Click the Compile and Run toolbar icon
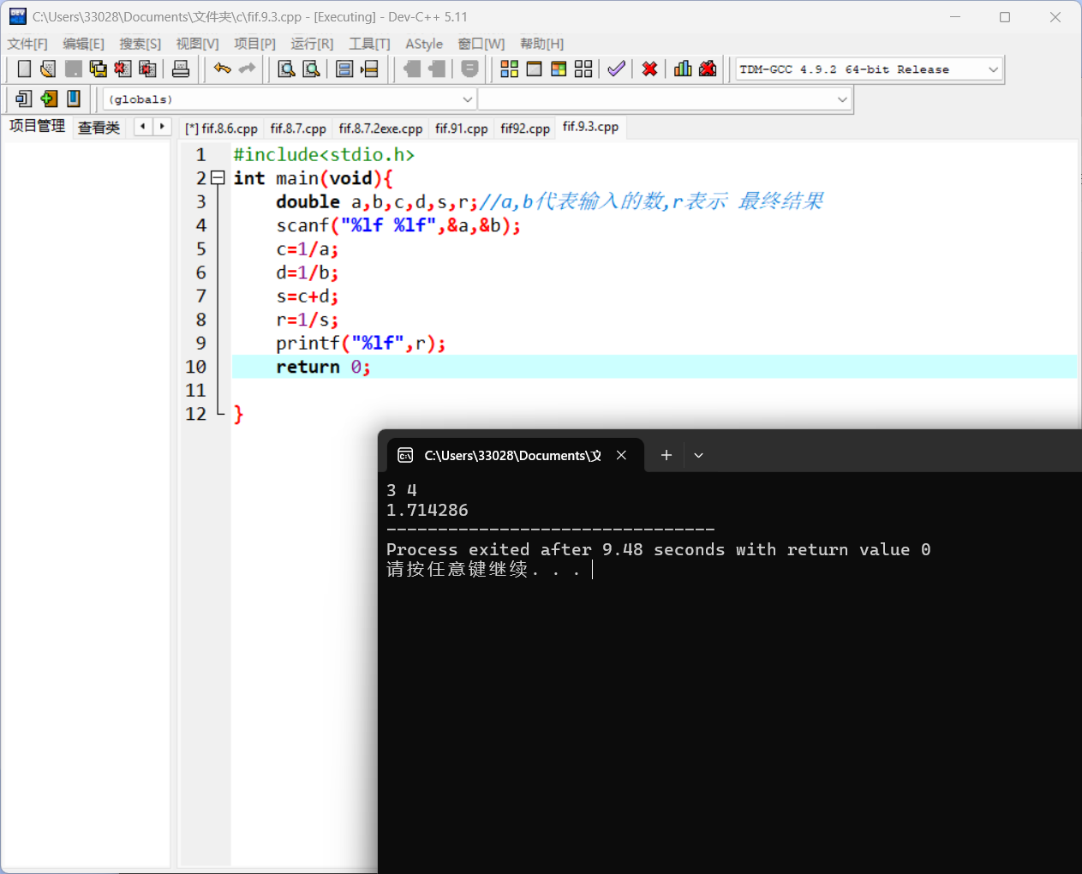 pyautogui.click(x=559, y=69)
